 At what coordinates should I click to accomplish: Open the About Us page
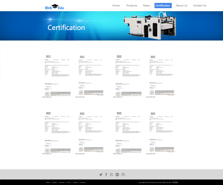(x=181, y=6)
